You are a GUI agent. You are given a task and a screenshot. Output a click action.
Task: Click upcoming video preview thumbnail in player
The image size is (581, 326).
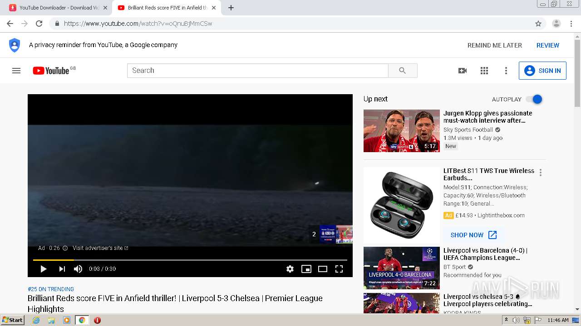336,234
